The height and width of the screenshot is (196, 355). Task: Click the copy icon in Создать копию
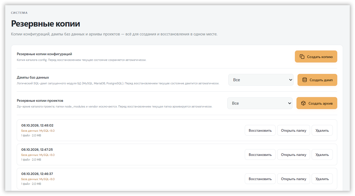302,56
